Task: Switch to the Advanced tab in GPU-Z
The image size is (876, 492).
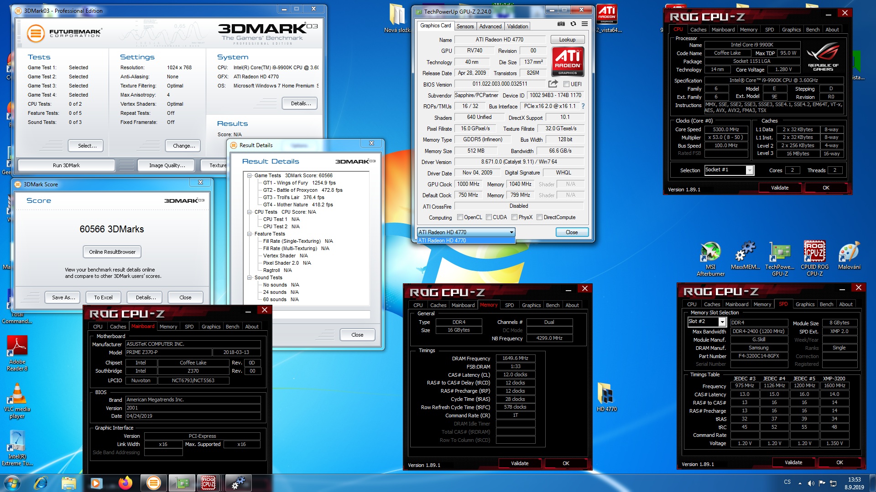Action: 490,26
